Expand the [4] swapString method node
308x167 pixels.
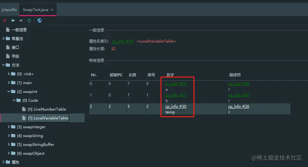[x=8, y=135]
